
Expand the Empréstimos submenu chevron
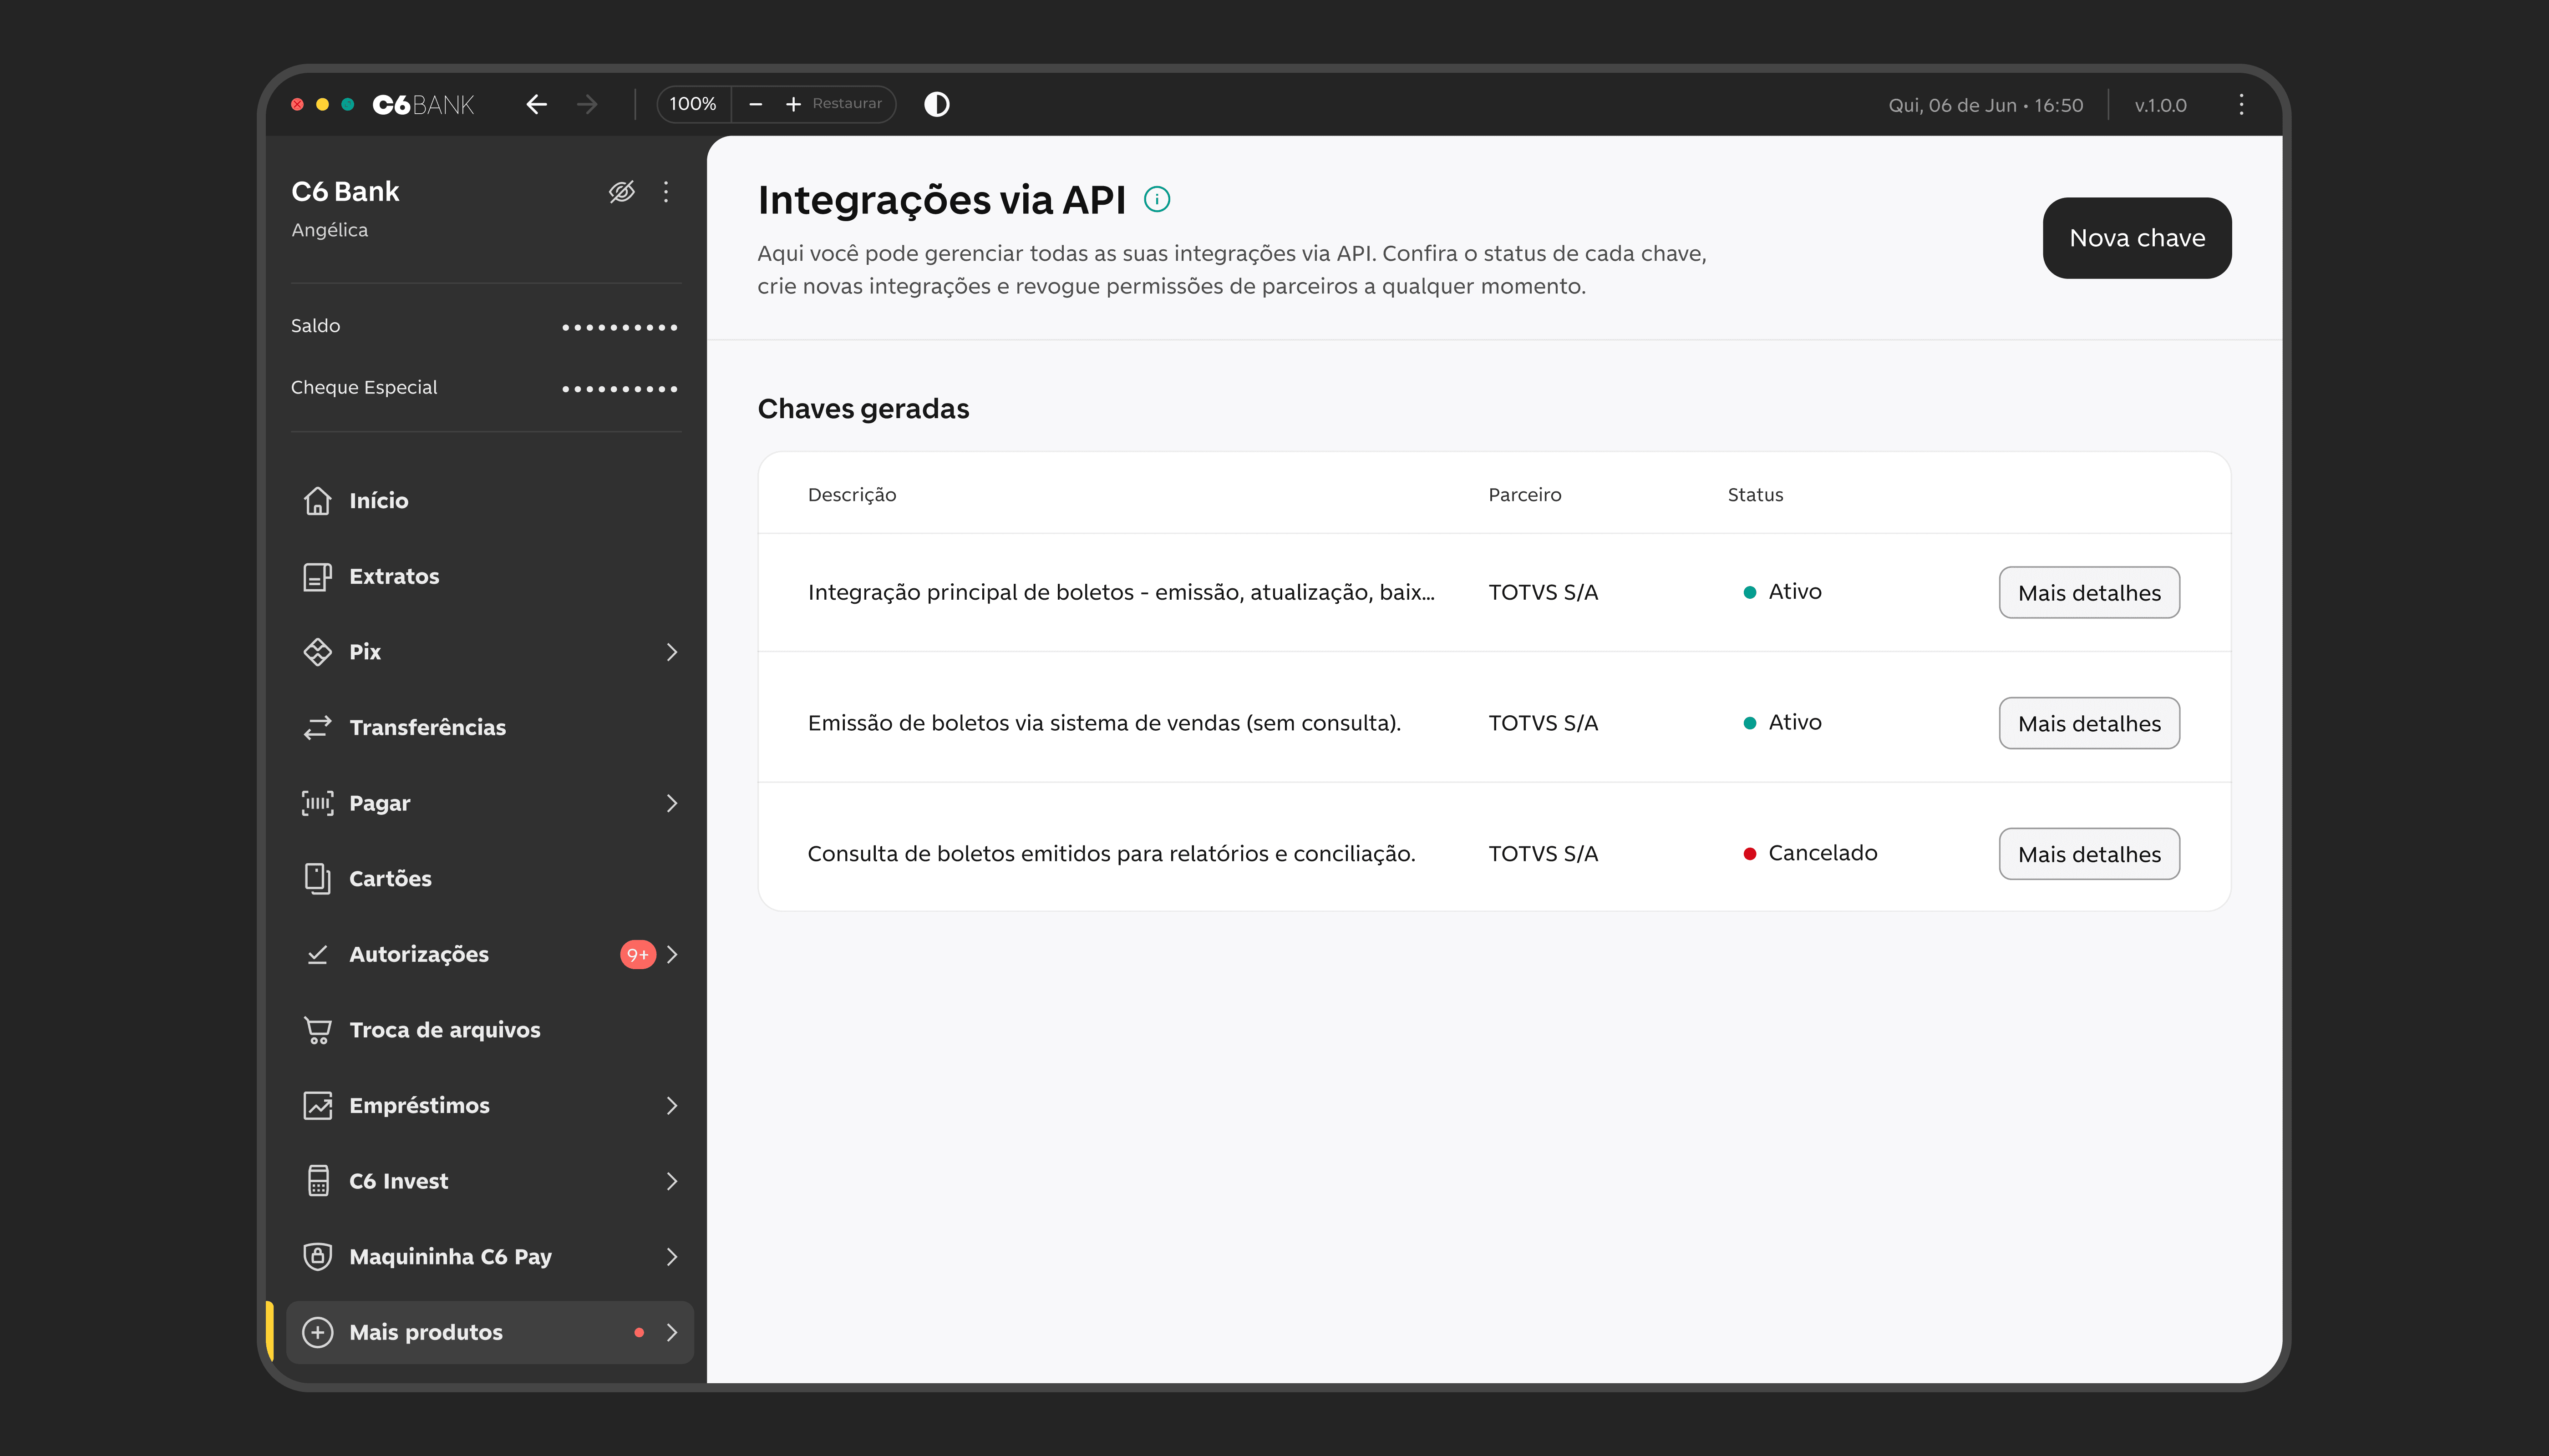(671, 1105)
